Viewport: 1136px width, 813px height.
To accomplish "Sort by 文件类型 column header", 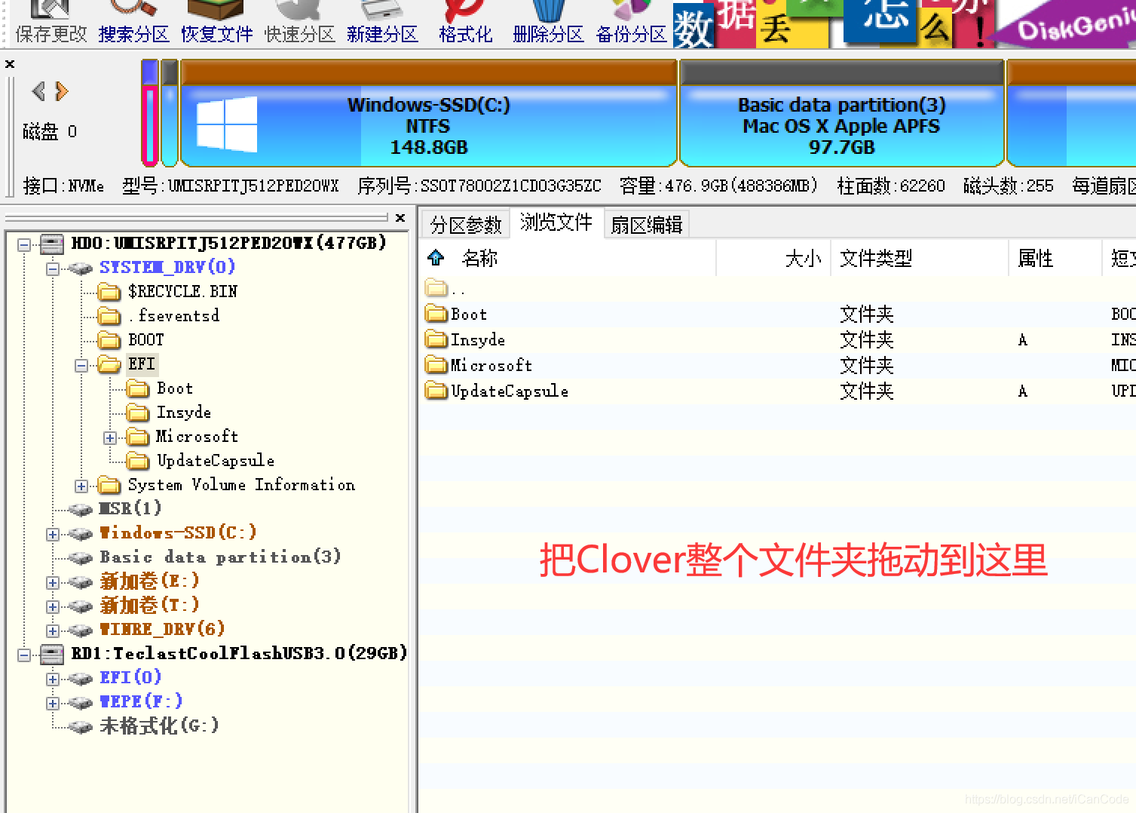I will pyautogui.click(x=876, y=259).
